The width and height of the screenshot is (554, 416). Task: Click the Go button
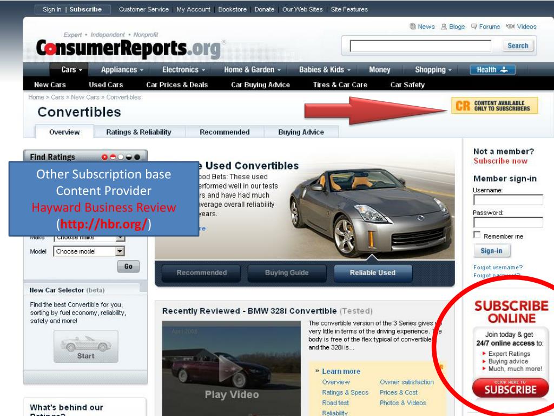tap(128, 266)
